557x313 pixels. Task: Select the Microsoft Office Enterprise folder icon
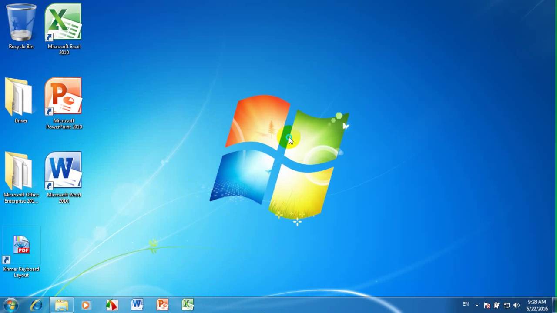click(20, 177)
